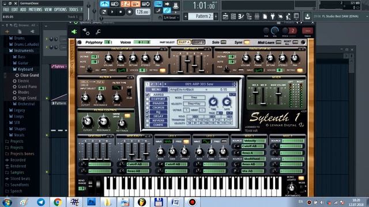Screen dimensions: 369x207
Task: Open the TOOLS menu
Action: (x=74, y=10)
